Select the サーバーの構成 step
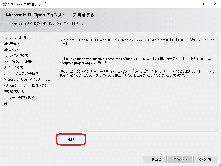 pyautogui.click(x=13, y=67)
